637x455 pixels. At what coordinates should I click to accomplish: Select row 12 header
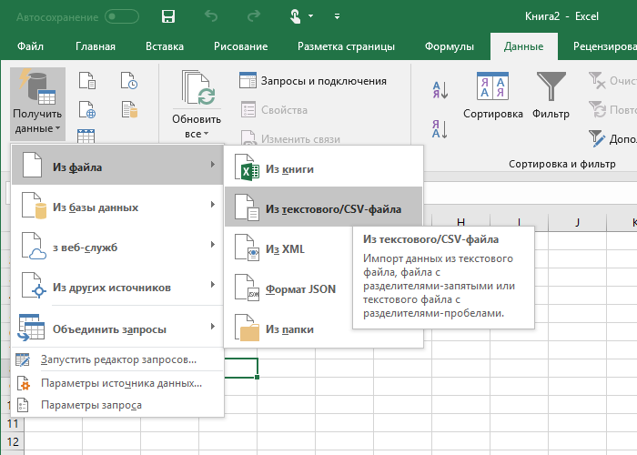point(12,441)
